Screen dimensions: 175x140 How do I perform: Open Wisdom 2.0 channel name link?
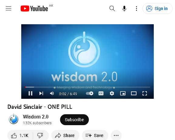[x=36, y=117]
